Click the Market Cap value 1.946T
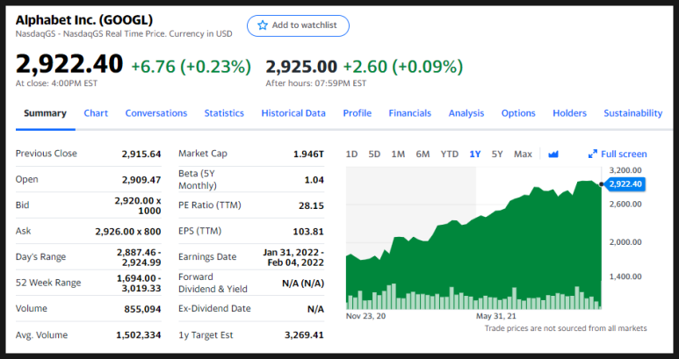The width and height of the screenshot is (679, 359). coord(308,154)
